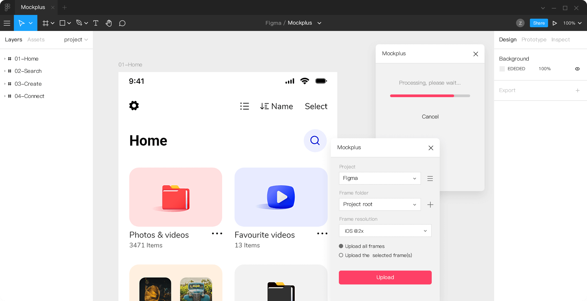Select Upload the selected frame(s) option
587x301 pixels.
tap(341, 255)
